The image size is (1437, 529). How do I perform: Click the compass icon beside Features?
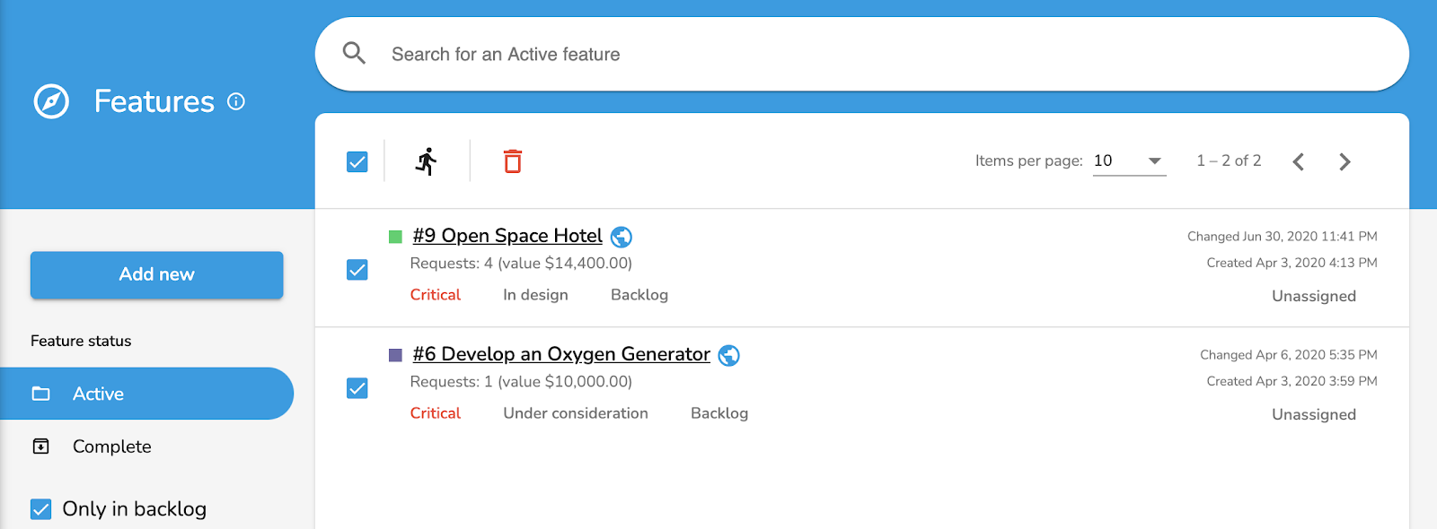[51, 101]
